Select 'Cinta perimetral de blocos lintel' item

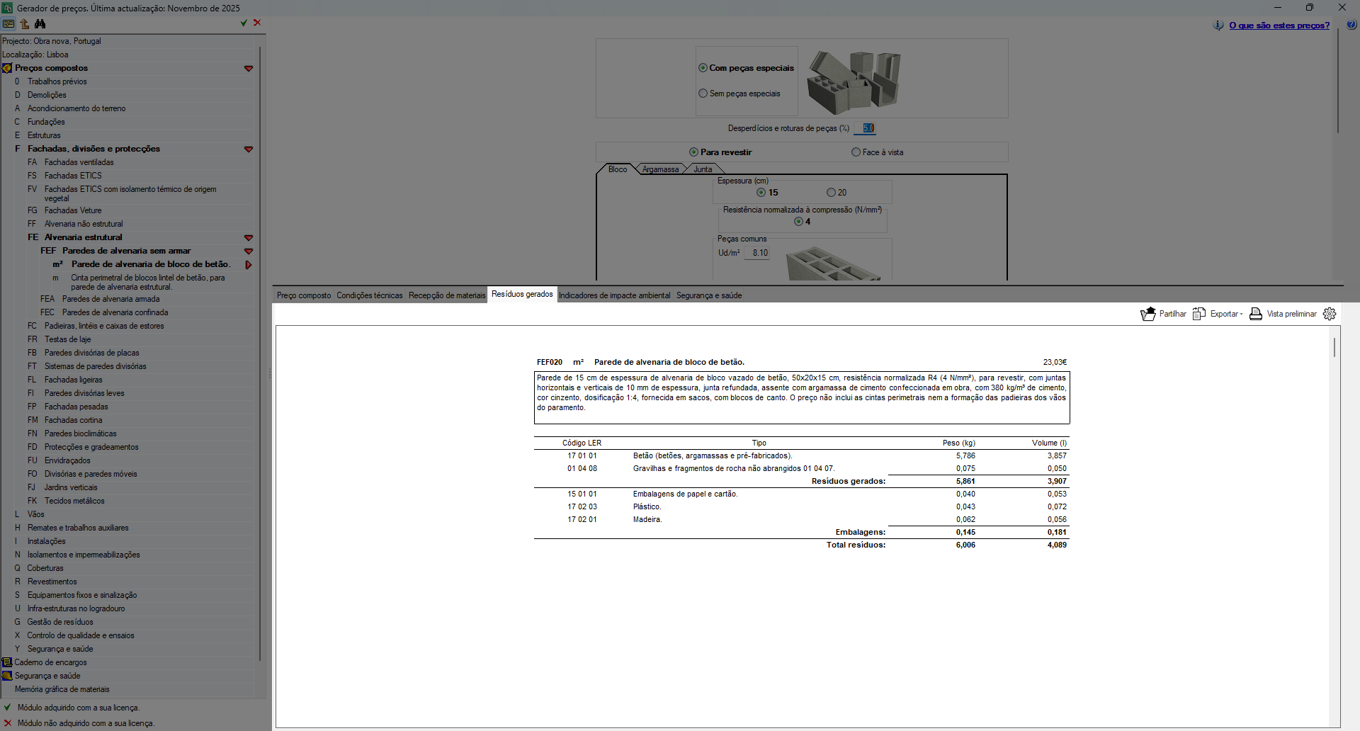click(x=147, y=283)
